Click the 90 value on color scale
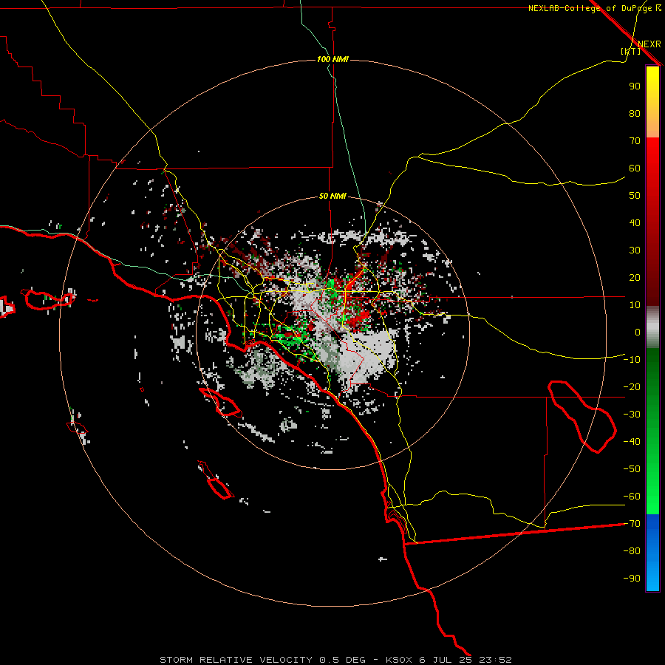The height and width of the screenshot is (665, 665). click(635, 86)
